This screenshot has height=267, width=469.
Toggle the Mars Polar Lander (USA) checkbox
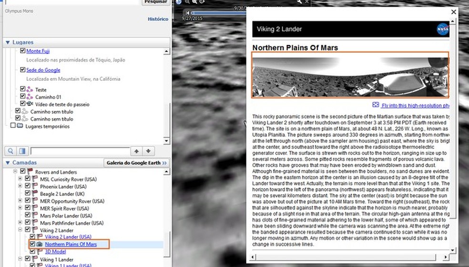(x=28, y=215)
